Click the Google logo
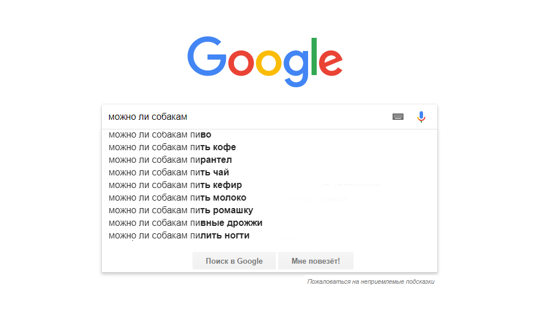The height and width of the screenshot is (321, 538). coord(265,61)
